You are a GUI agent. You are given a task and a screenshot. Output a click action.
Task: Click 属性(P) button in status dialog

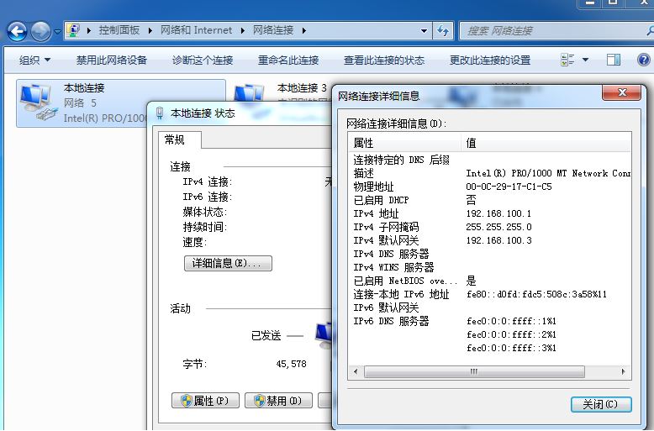click(205, 401)
